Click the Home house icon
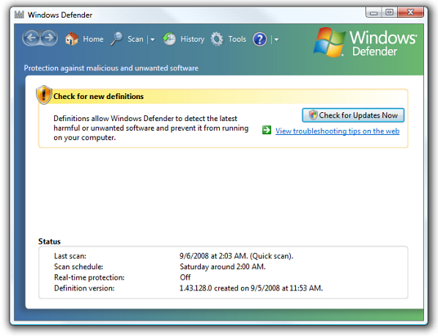Screen dimensions: 438x336 [72, 39]
